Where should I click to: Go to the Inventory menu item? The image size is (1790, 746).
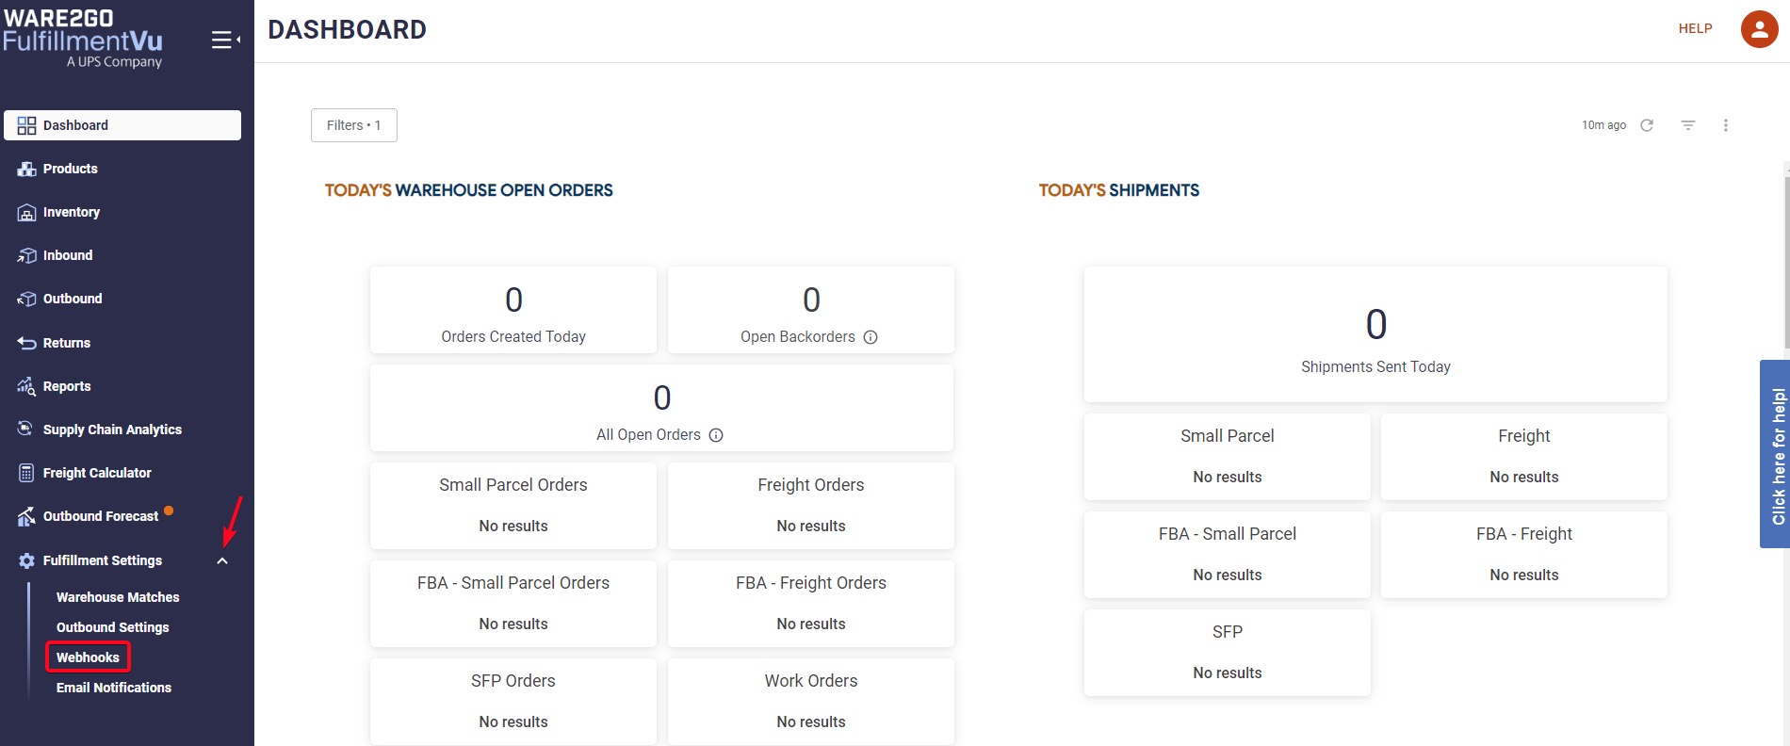click(x=71, y=213)
